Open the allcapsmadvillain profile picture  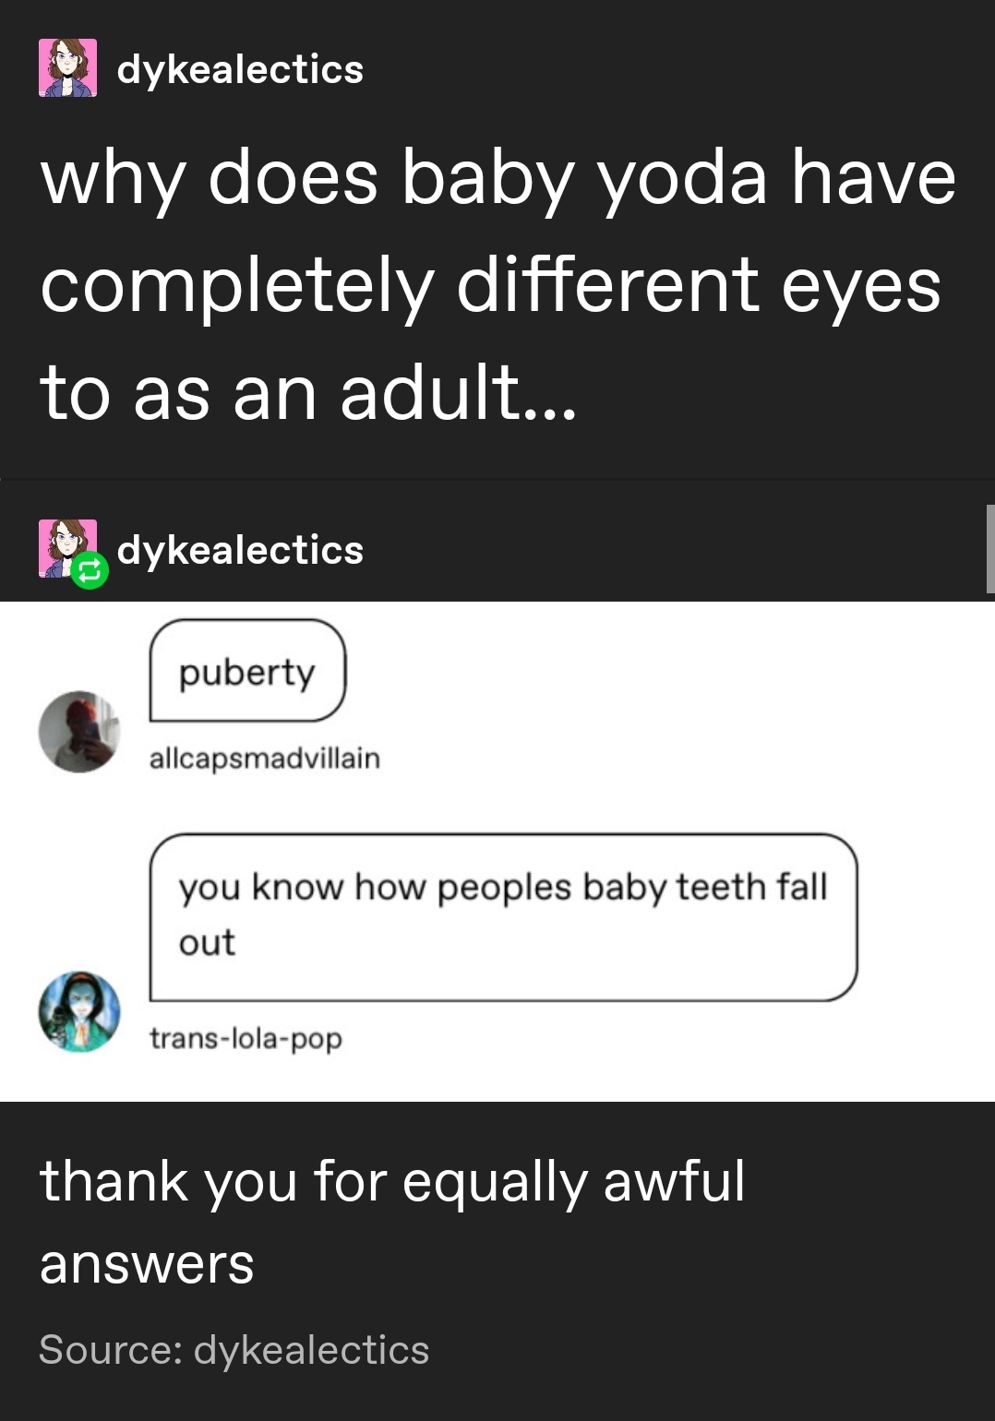point(79,732)
